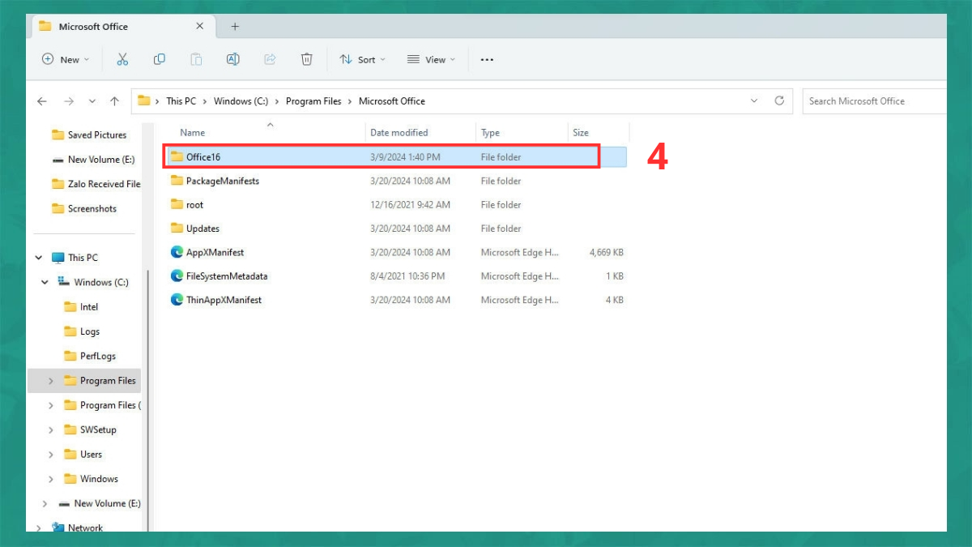Open a new tab with plus button
This screenshot has height=547, width=972.
(235, 27)
